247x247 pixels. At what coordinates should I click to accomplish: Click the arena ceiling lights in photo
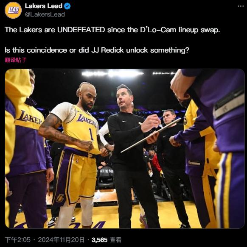[x=113, y=73]
